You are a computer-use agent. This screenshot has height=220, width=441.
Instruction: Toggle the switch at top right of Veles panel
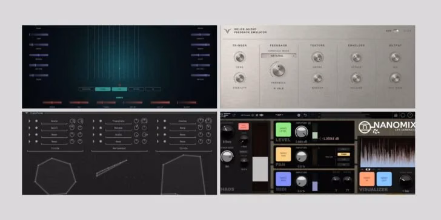tap(396, 31)
